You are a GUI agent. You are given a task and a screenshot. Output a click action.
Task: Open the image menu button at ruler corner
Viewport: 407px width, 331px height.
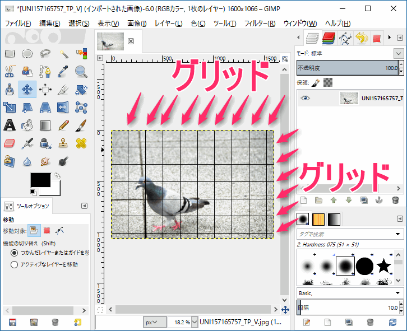click(x=100, y=58)
